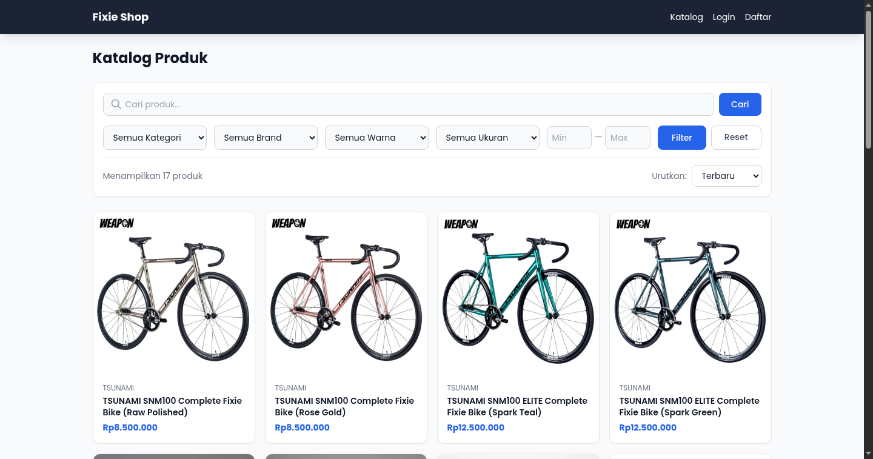The height and width of the screenshot is (459, 873).
Task: Open the Spark Green bike photo
Action: [690, 293]
